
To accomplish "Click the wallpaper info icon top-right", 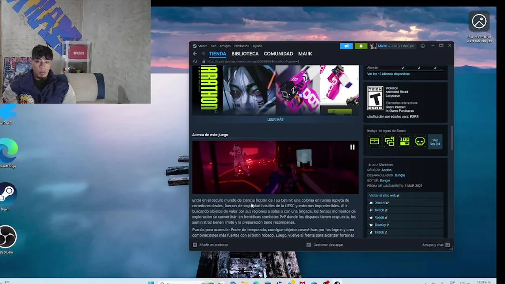I will point(479,21).
